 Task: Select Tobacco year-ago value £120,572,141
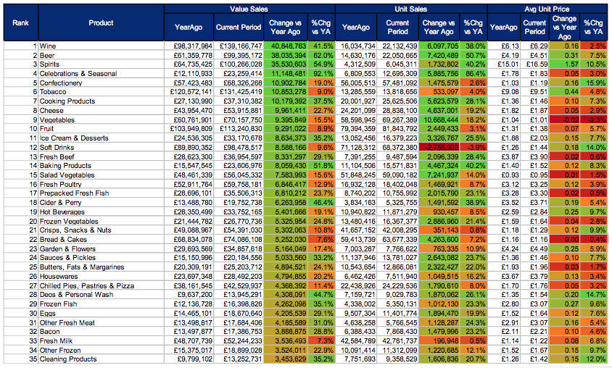click(x=189, y=92)
